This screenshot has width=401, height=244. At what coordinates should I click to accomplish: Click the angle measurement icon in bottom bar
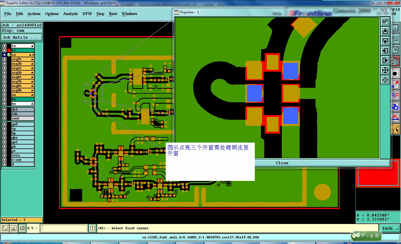14,228
